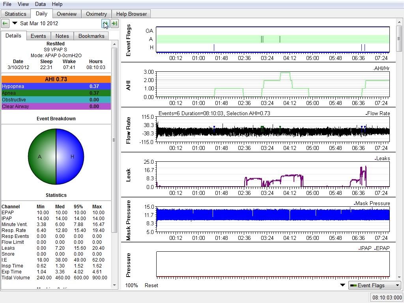This screenshot has height=303, width=404.
Task: Click the Hours value 08:10:03
Action: 96,67
